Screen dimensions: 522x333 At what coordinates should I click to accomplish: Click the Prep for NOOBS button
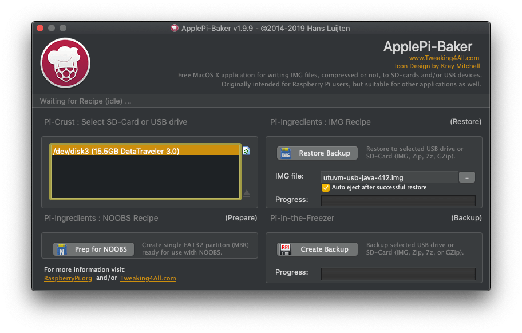(x=93, y=249)
